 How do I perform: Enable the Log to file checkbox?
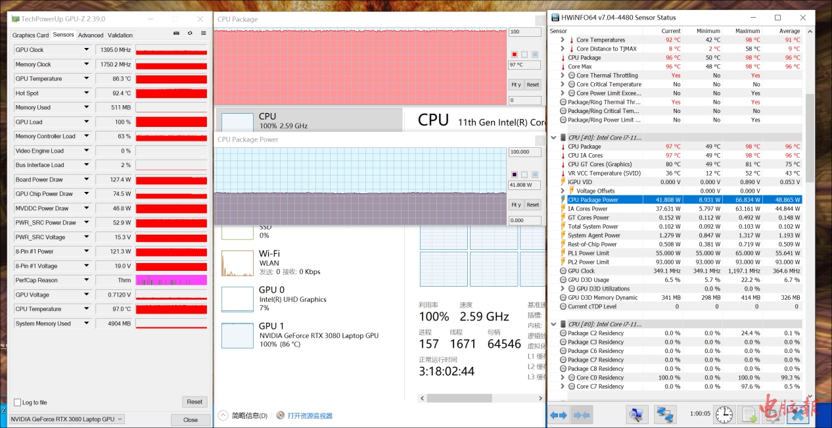pyautogui.click(x=18, y=402)
